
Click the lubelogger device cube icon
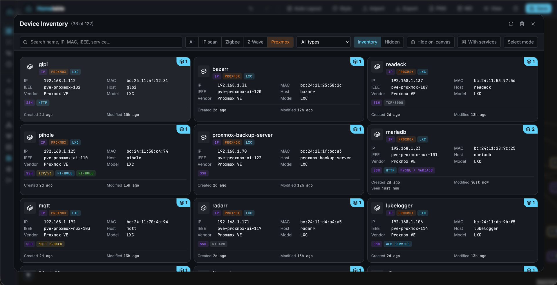click(x=377, y=208)
